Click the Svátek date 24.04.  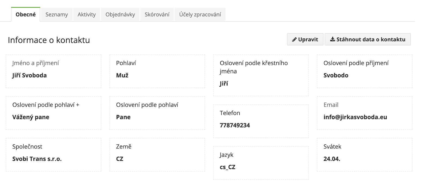(332, 159)
